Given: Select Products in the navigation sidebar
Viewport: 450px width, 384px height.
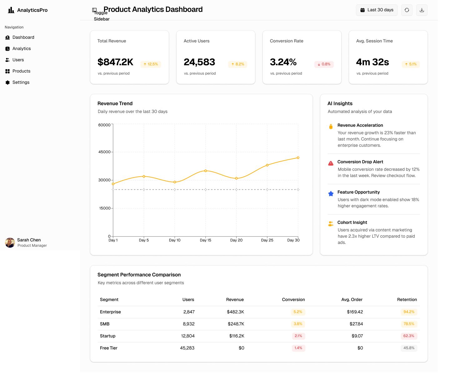Looking at the screenshot, I should (x=21, y=71).
